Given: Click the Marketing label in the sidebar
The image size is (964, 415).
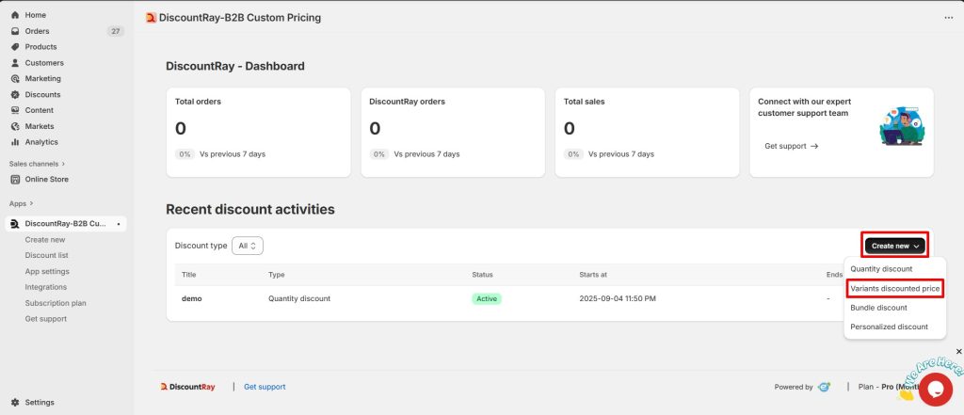Looking at the screenshot, I should point(43,79).
